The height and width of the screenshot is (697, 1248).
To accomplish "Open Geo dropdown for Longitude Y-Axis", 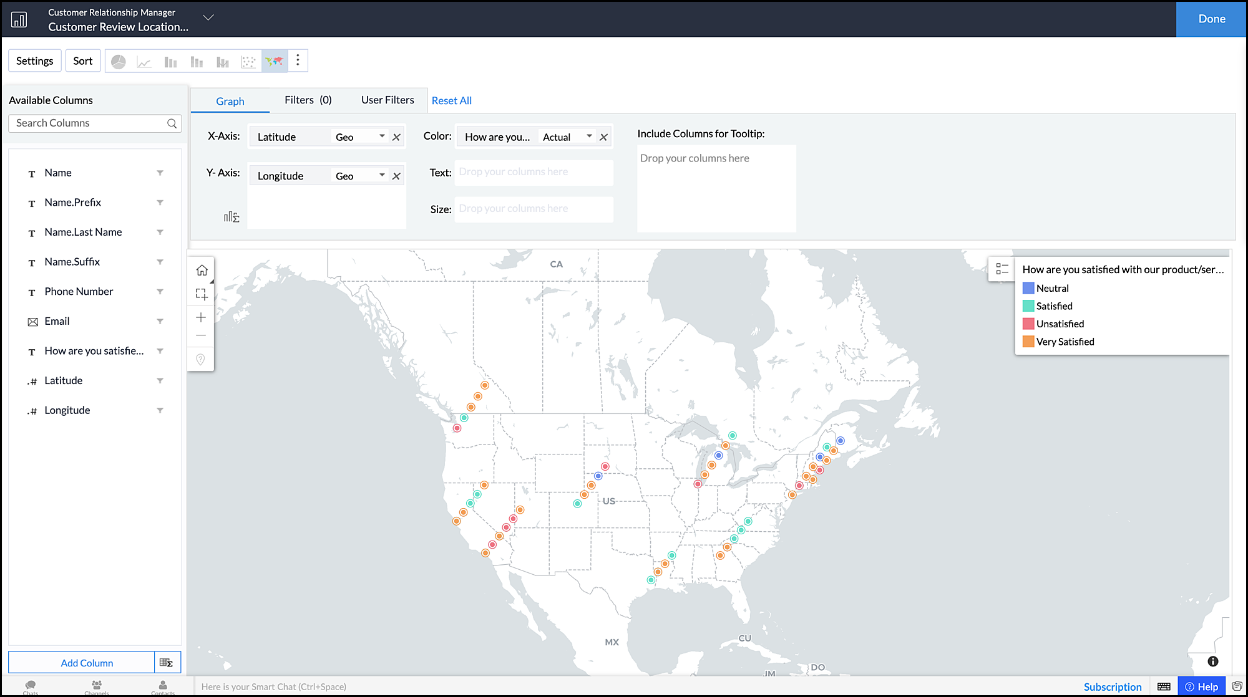I will point(382,176).
